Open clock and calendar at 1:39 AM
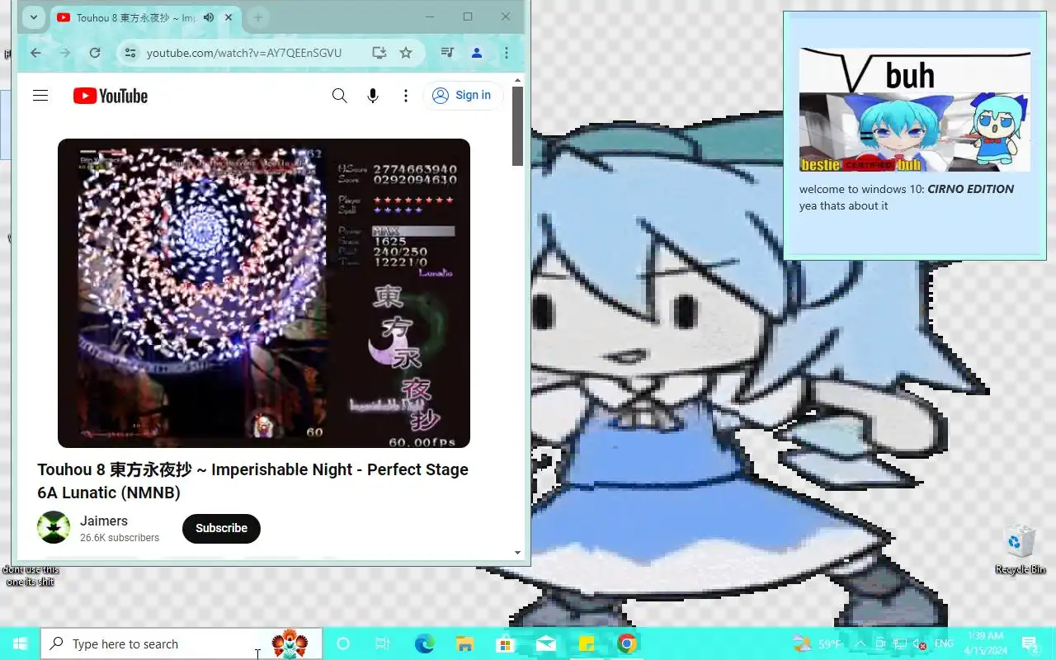This screenshot has width=1056, height=660. [x=984, y=643]
